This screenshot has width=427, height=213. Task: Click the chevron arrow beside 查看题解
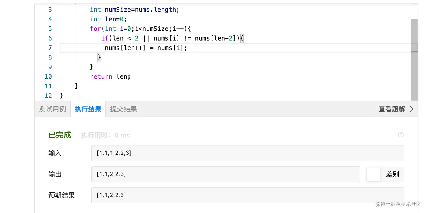pos(411,109)
